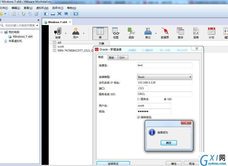Close the connection success message box

pyautogui.click(x=186, y=123)
